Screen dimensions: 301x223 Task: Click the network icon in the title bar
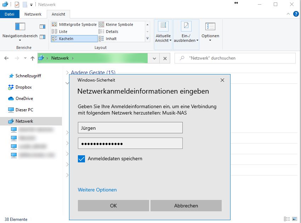point(5,4)
